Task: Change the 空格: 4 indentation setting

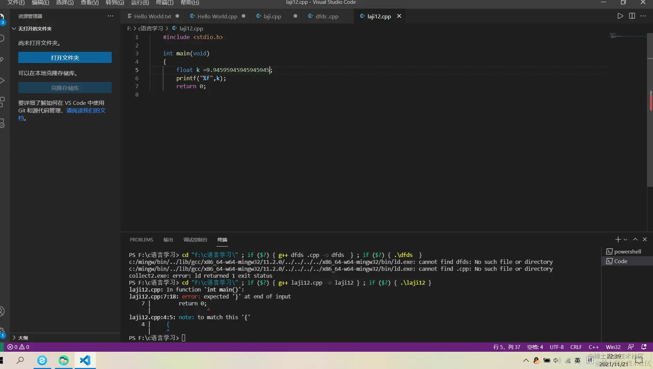Action: tap(535, 347)
